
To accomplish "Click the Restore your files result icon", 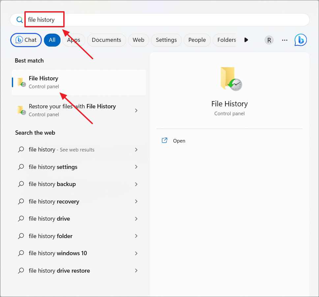I will [x=21, y=110].
